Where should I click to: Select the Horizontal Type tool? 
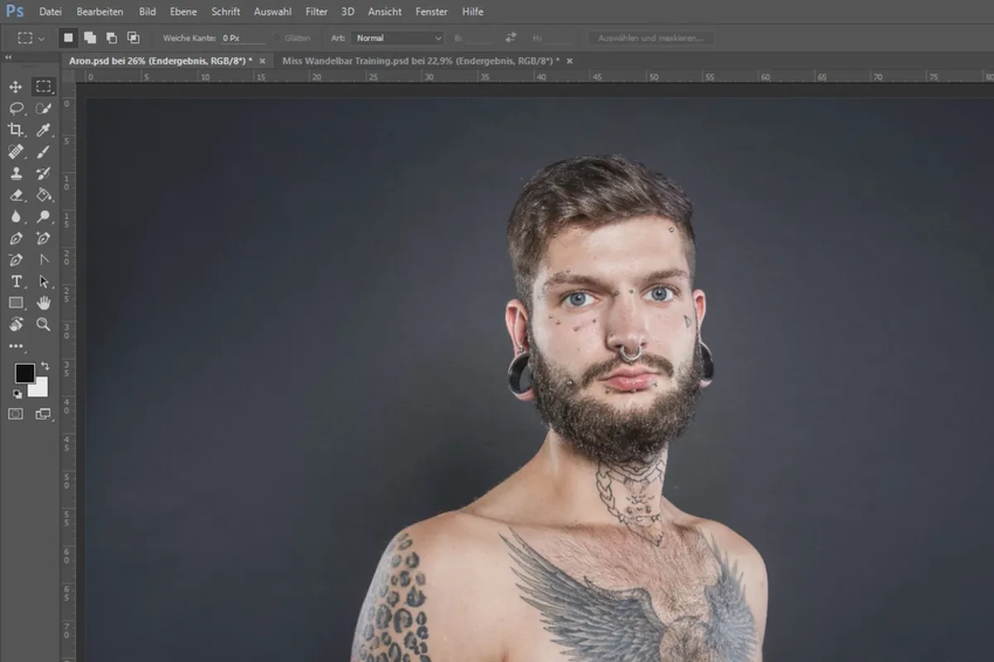pos(16,281)
